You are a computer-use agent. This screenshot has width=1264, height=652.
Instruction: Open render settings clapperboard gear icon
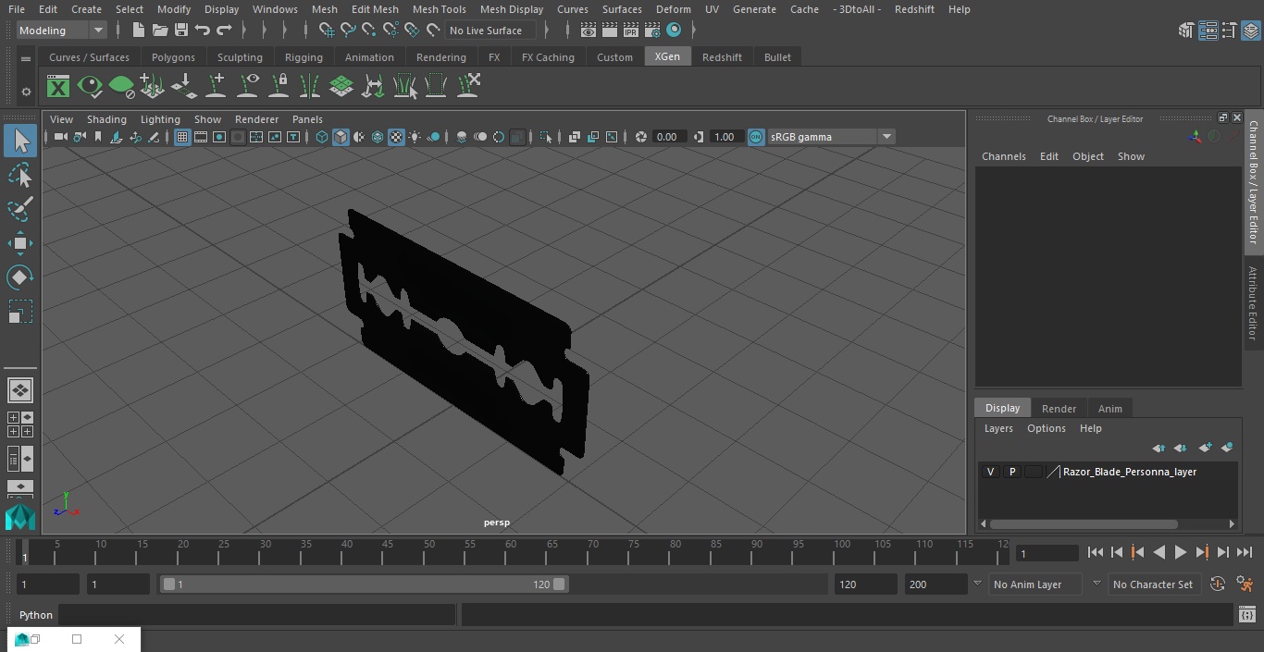pyautogui.click(x=652, y=31)
